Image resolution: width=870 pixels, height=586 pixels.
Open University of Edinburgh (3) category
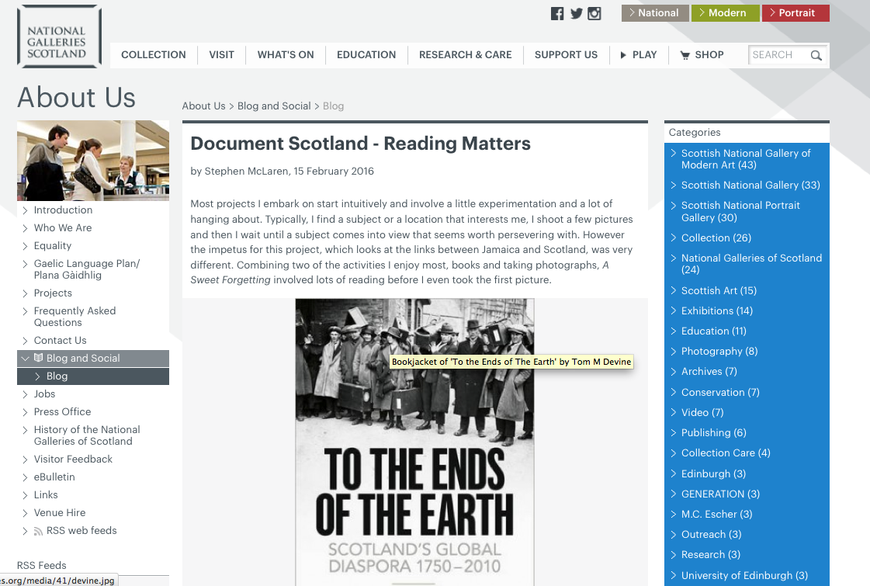coord(744,575)
